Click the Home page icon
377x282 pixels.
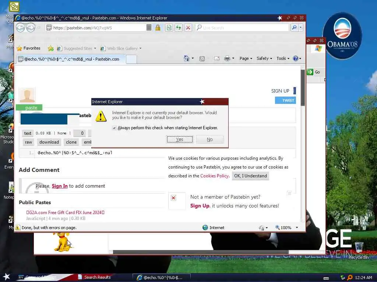pyautogui.click(x=187, y=58)
